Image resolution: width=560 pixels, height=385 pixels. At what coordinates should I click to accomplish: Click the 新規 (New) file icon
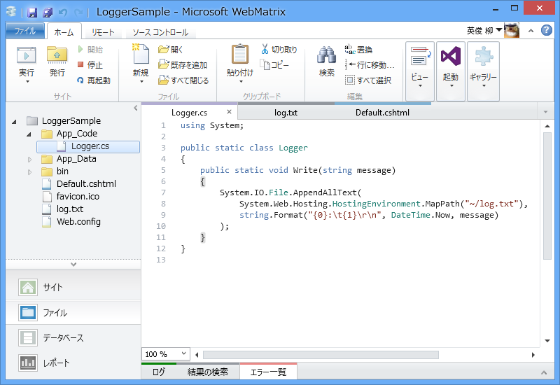coord(141,54)
